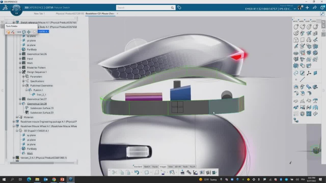The height and width of the screenshot is (183, 326).
Task: Select the Trim_2_1 tree item
Action: (x=41, y=95)
